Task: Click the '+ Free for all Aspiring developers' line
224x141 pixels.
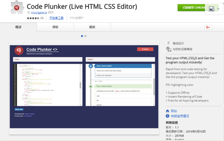Action: click(187, 101)
